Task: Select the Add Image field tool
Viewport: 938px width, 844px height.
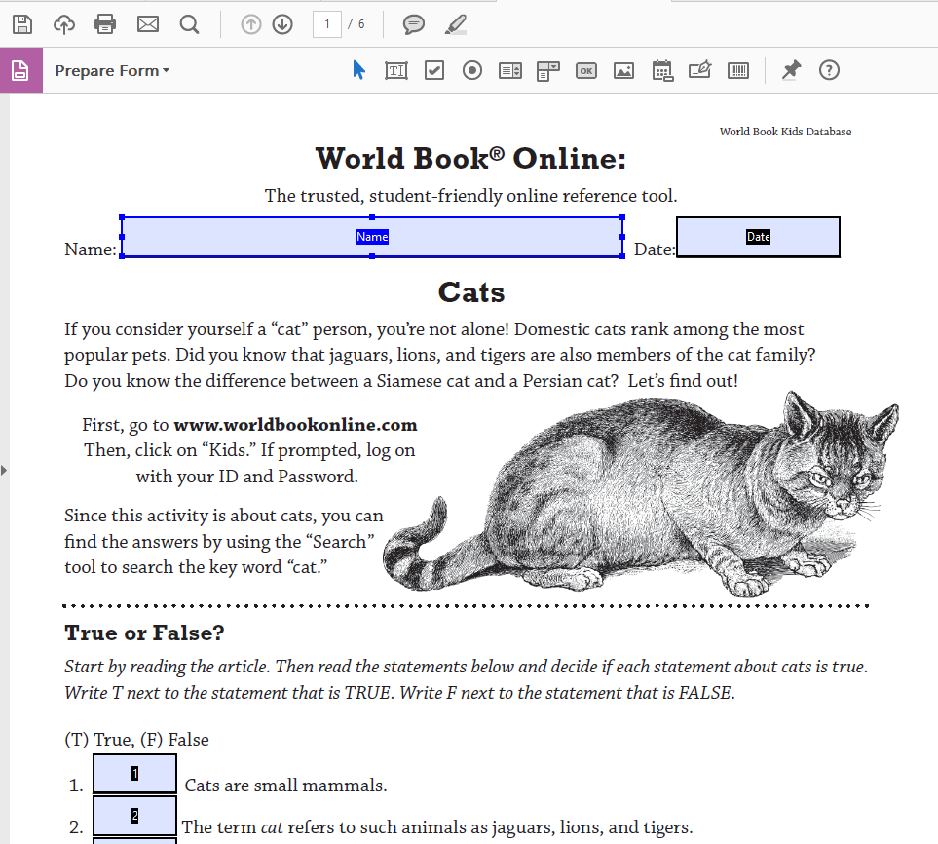Action: [624, 70]
